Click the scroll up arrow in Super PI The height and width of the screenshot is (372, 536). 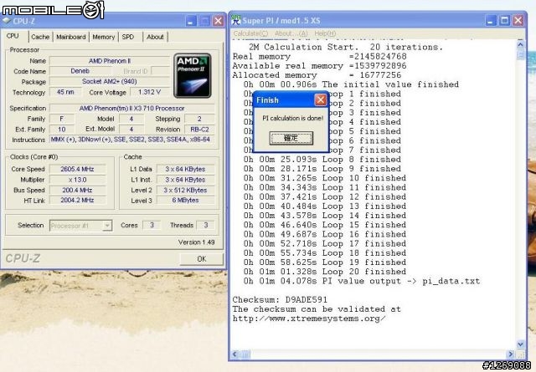(520, 44)
